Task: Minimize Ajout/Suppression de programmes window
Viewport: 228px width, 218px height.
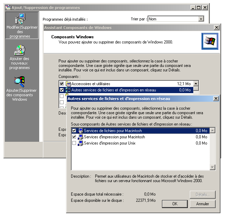Action: 193,8
